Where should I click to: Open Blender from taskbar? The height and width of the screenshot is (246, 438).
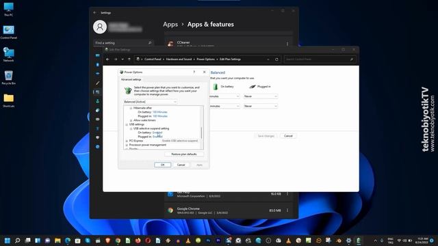[338, 241]
